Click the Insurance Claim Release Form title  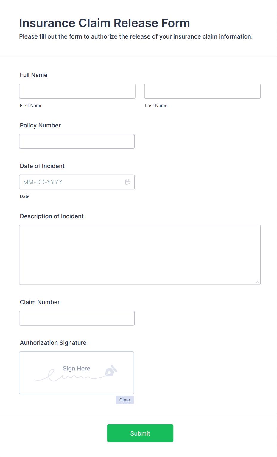coord(105,23)
